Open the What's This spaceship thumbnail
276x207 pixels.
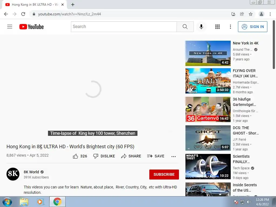point(208,167)
